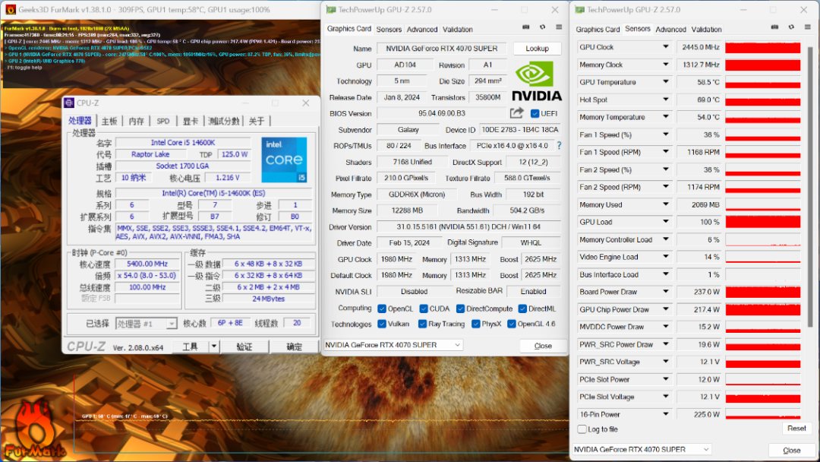Click the GPU Clock red sensor graph

[x=763, y=47]
